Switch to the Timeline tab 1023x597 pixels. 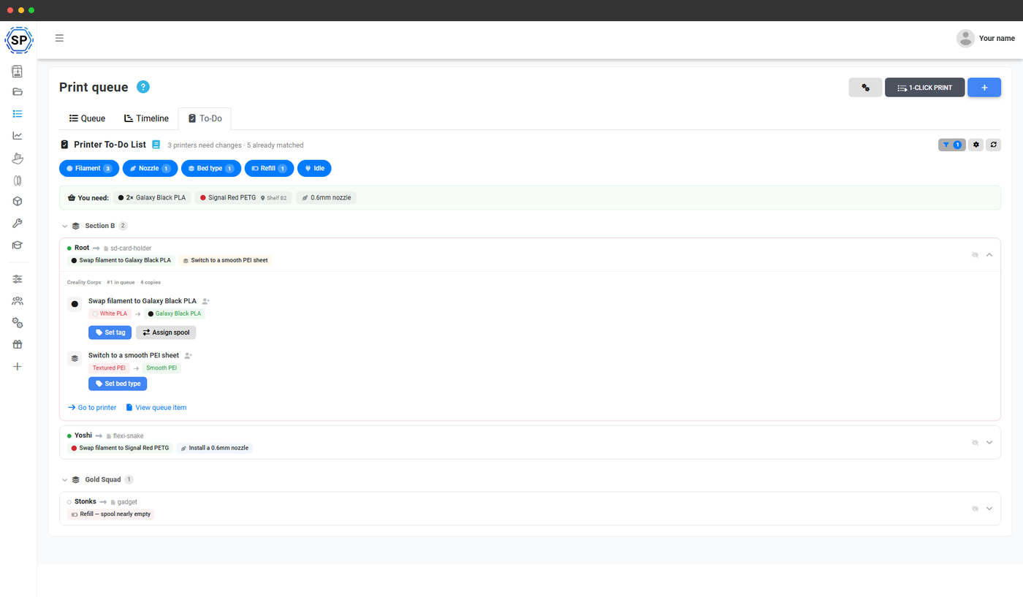[146, 118]
